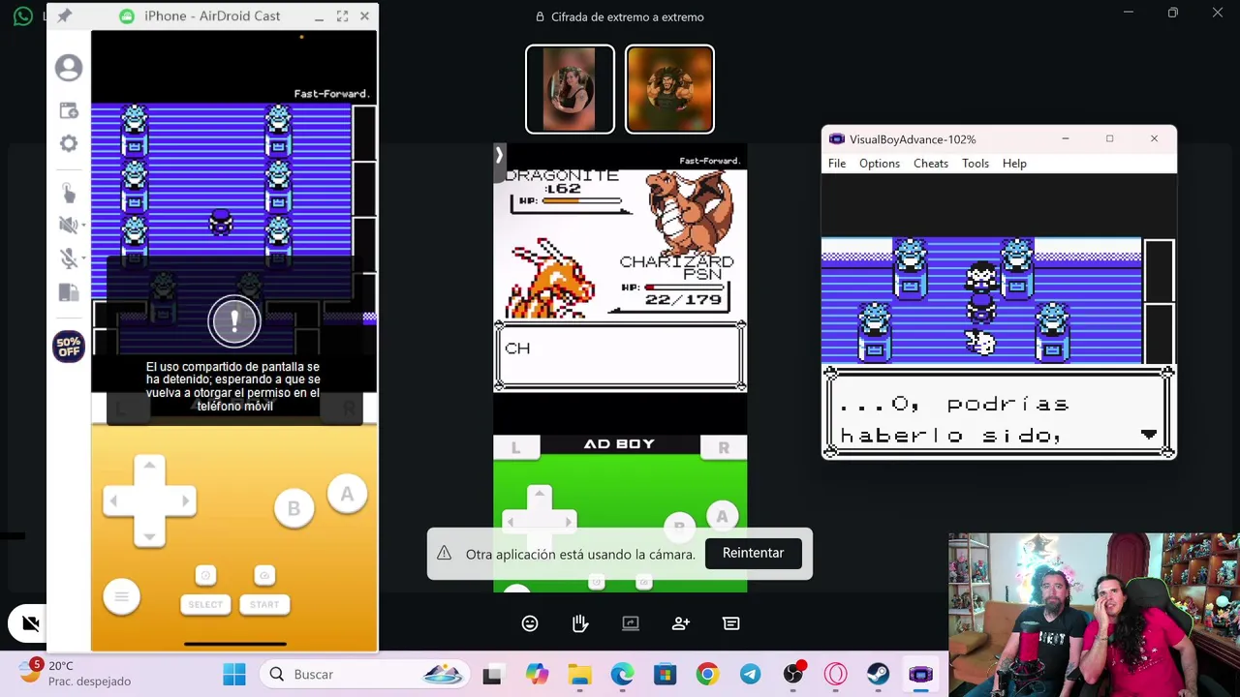Tap the START button on the yellow emulator
1240x697 pixels.
[x=264, y=604]
